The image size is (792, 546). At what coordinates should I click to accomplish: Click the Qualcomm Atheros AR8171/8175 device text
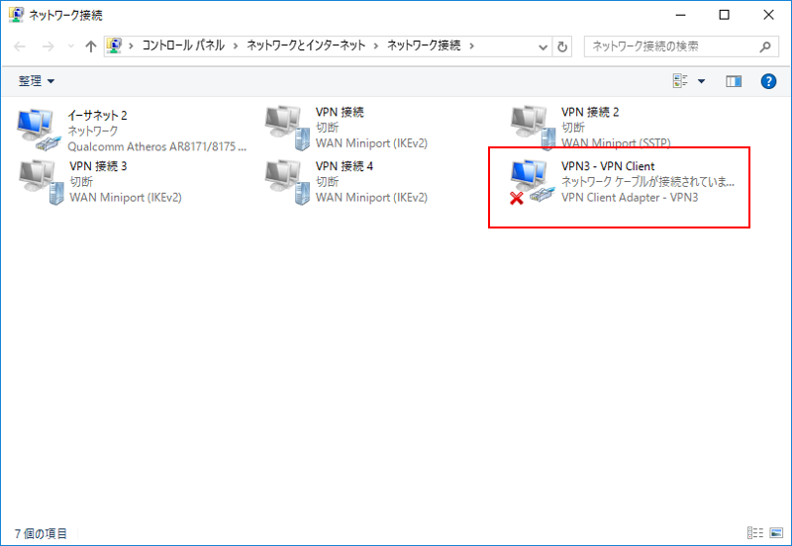(x=157, y=146)
